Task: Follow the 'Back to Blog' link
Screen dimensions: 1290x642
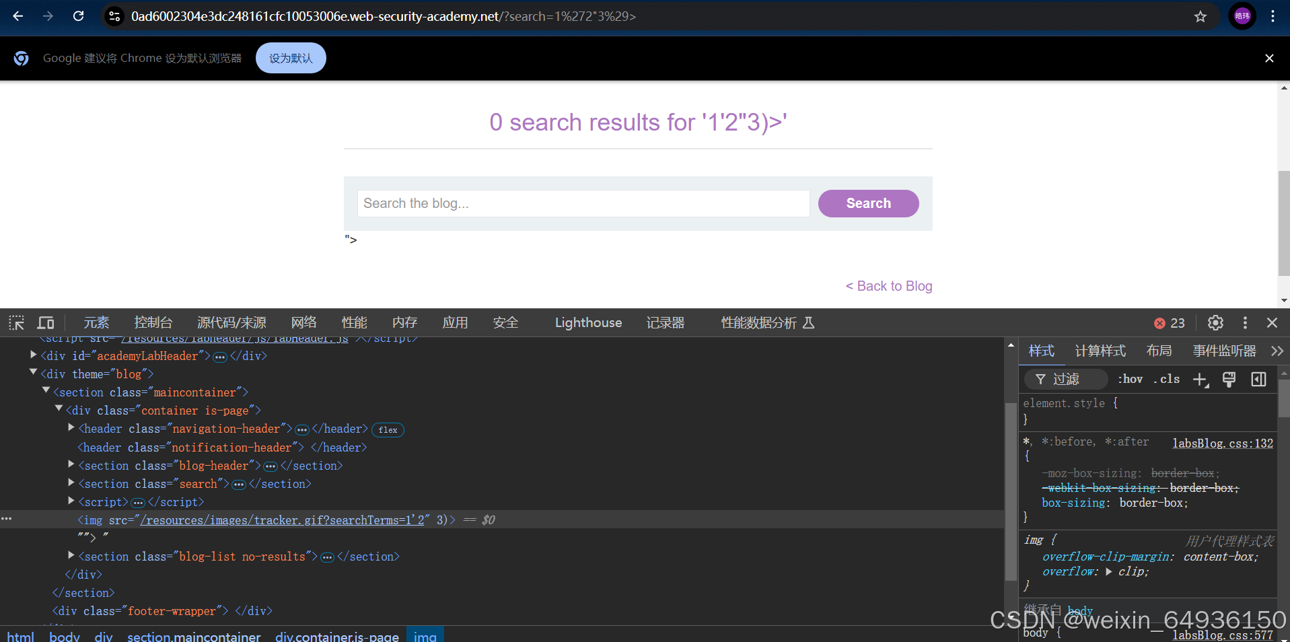Action: (x=889, y=286)
